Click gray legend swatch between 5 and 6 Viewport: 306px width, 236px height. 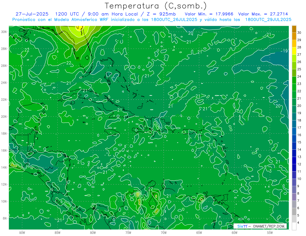tap(294, 212)
